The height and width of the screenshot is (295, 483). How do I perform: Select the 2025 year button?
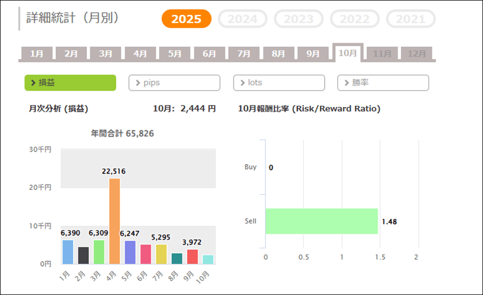[x=186, y=19]
